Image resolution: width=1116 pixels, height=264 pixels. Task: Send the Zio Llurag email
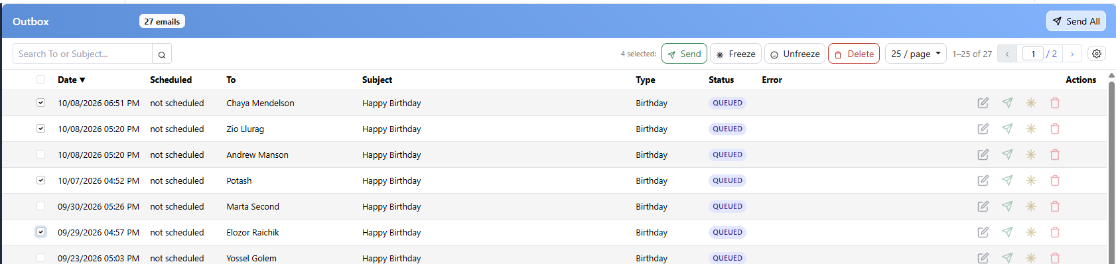[x=1007, y=129]
